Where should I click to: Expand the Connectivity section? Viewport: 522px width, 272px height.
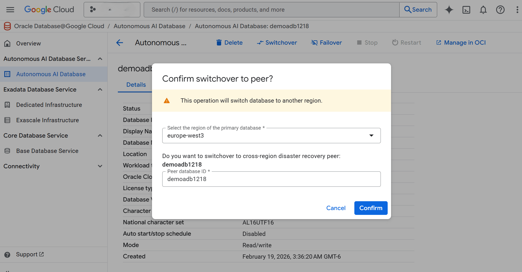pos(100,166)
